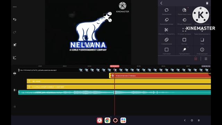This screenshot has height=125, width=222.
Task: Click the red playhead time marker
Action: (114, 66)
